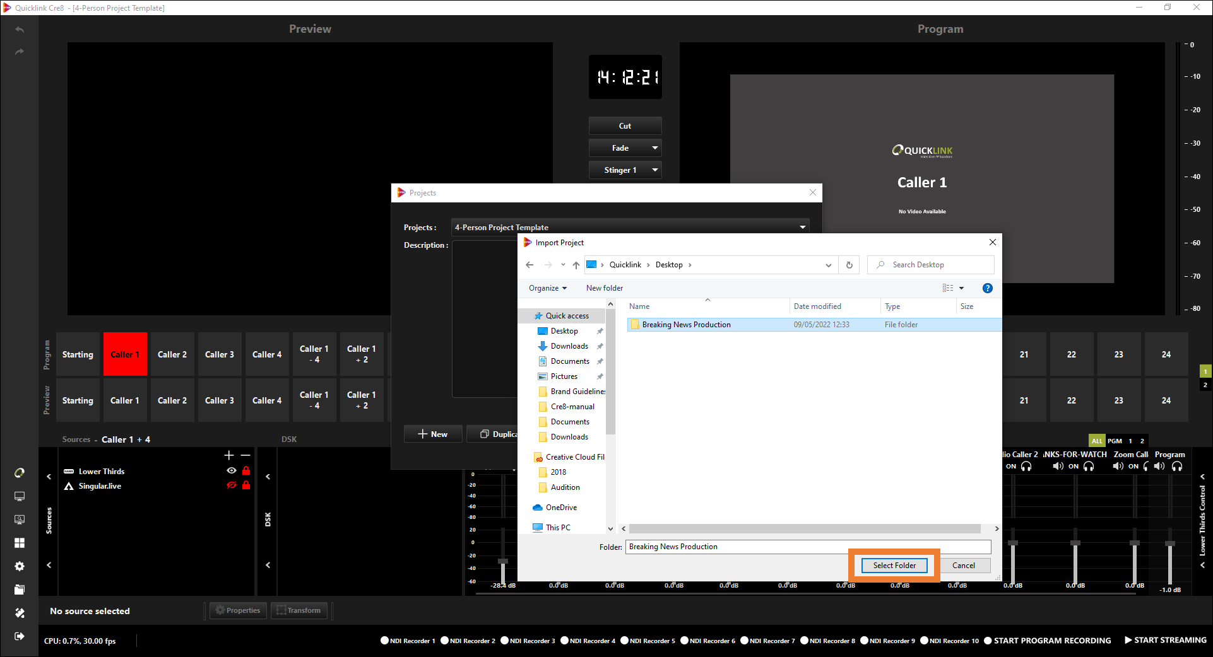This screenshot has height=657, width=1213.
Task: Hide the Lower Thirds source
Action: 232,471
